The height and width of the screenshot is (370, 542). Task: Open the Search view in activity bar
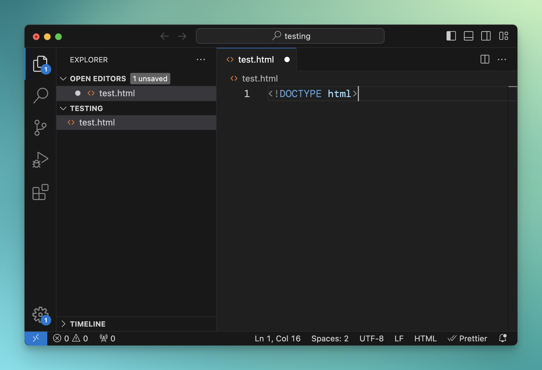41,95
